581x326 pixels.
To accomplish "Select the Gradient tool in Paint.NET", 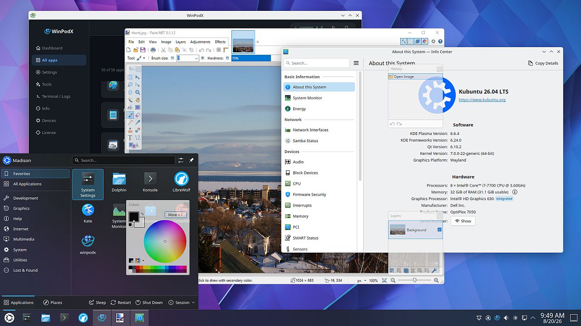I will tap(138, 108).
